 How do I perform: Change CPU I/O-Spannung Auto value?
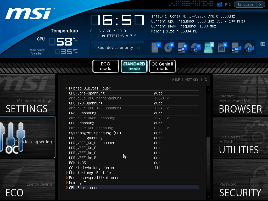pyautogui.click(x=158, y=103)
